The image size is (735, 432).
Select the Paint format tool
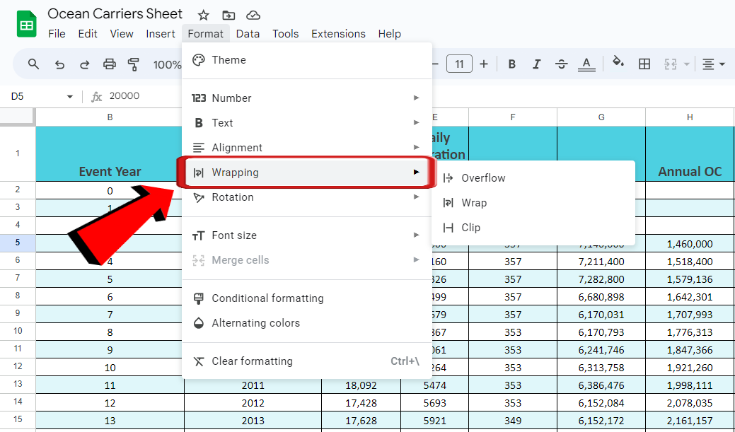(134, 64)
